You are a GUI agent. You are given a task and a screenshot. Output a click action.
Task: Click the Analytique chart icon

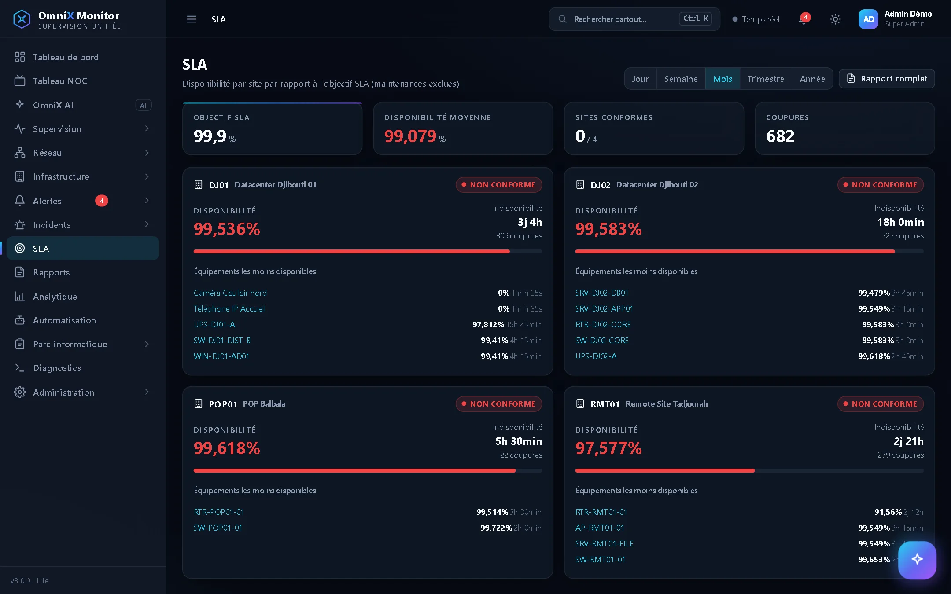(20, 297)
